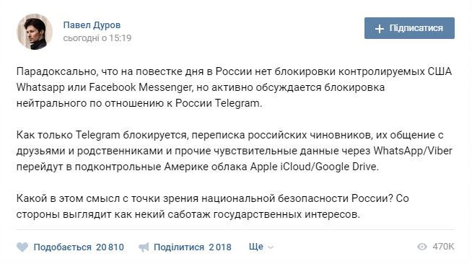This screenshot has width=472, height=264.
Task: Select the final paragraph starting Какой в этом
Action: (212, 206)
